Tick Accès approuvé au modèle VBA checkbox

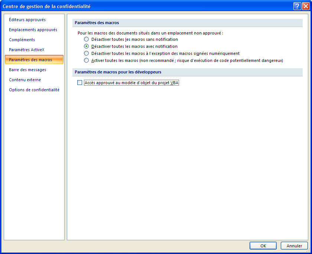[x=79, y=83]
